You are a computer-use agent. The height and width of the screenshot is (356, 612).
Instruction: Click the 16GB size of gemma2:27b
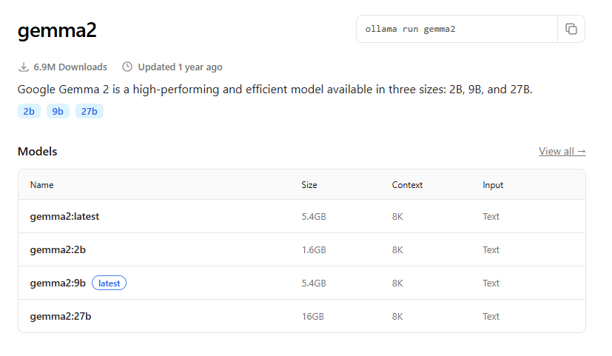(312, 317)
